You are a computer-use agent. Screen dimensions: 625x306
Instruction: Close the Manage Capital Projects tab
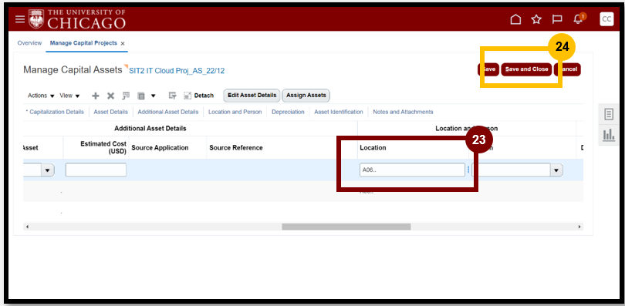(x=123, y=44)
